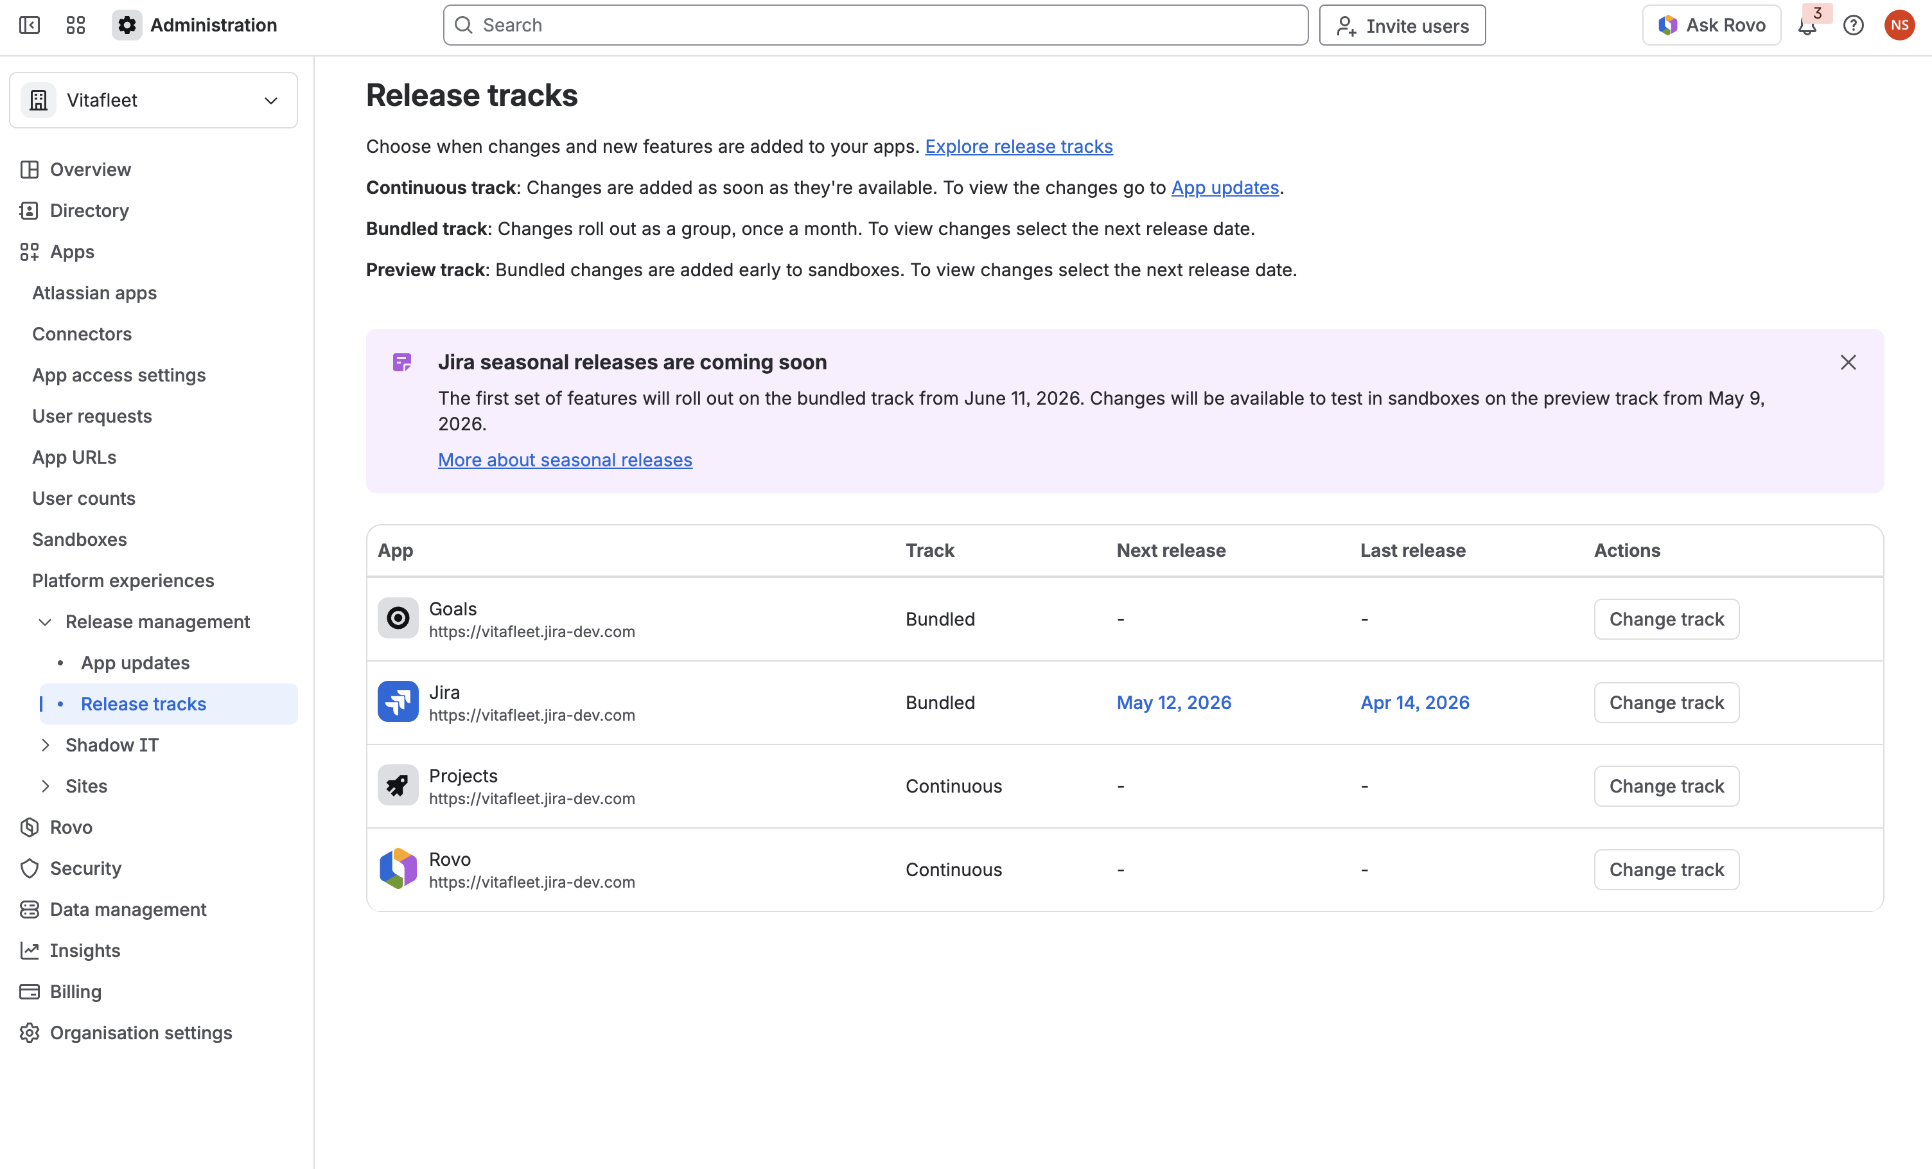Expand the Sites section
1932x1169 pixels.
[46, 786]
